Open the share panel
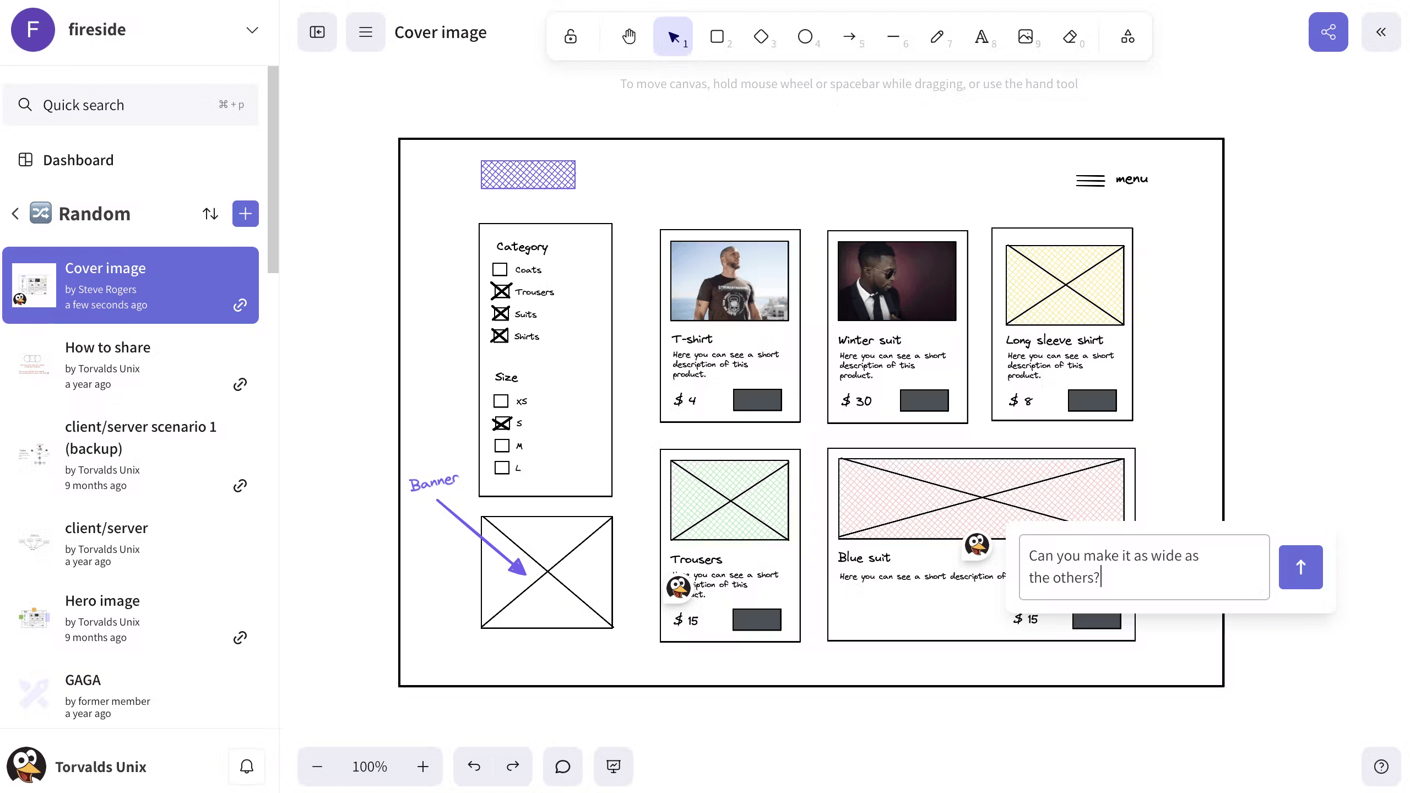 tap(1328, 32)
